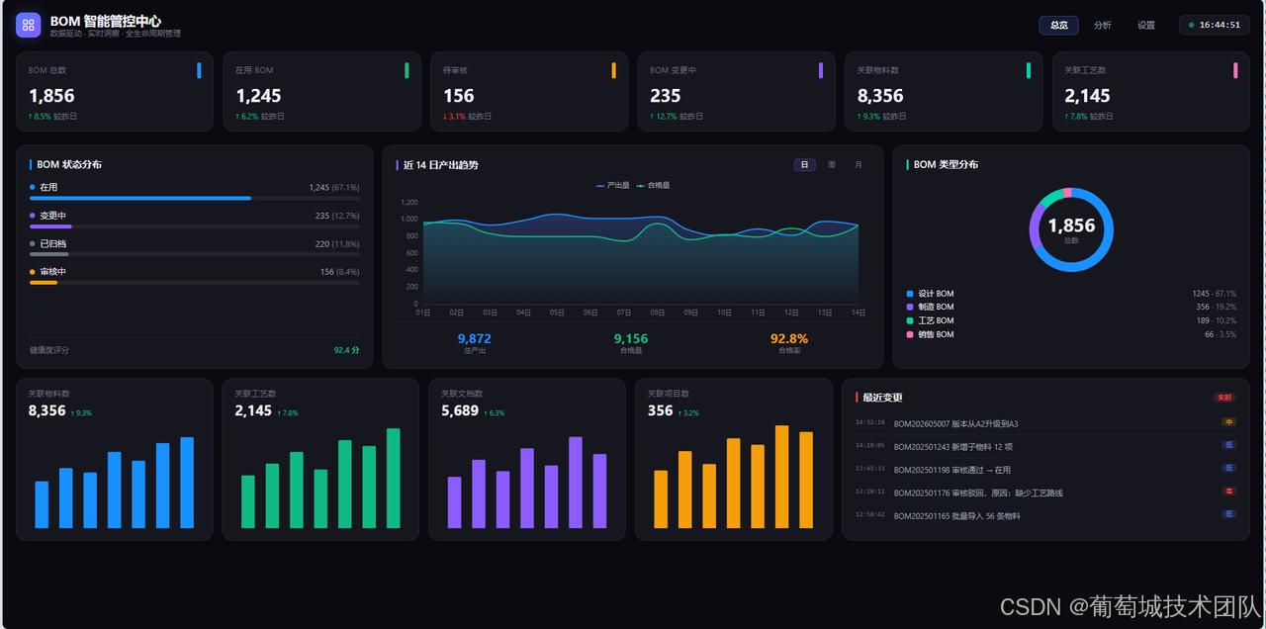
Task: Click the 关联文档数 value 5,689
Action: tap(460, 410)
